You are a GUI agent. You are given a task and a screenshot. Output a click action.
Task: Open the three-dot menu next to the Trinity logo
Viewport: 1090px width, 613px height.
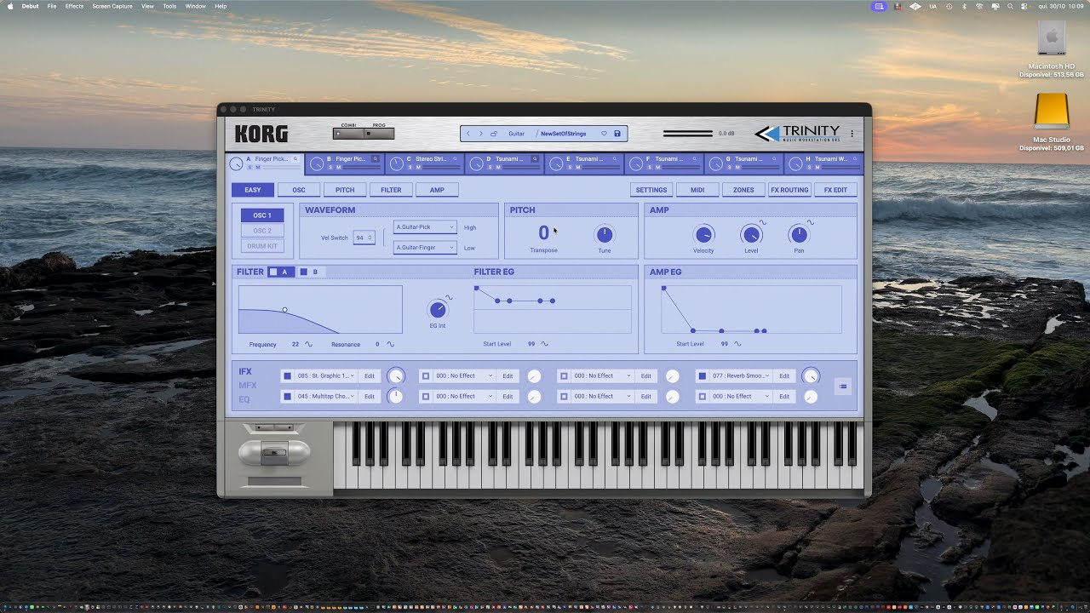[x=852, y=134]
